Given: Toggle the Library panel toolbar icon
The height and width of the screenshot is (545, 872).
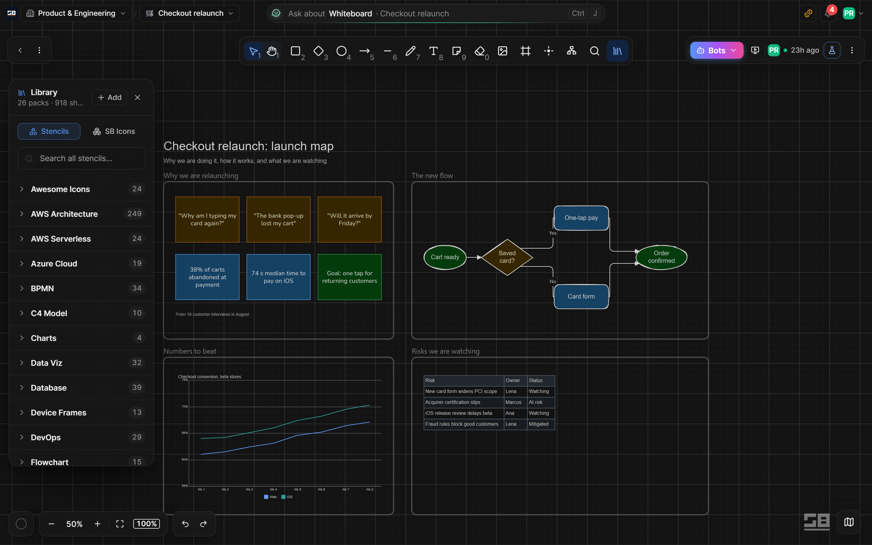Looking at the screenshot, I should click(618, 51).
